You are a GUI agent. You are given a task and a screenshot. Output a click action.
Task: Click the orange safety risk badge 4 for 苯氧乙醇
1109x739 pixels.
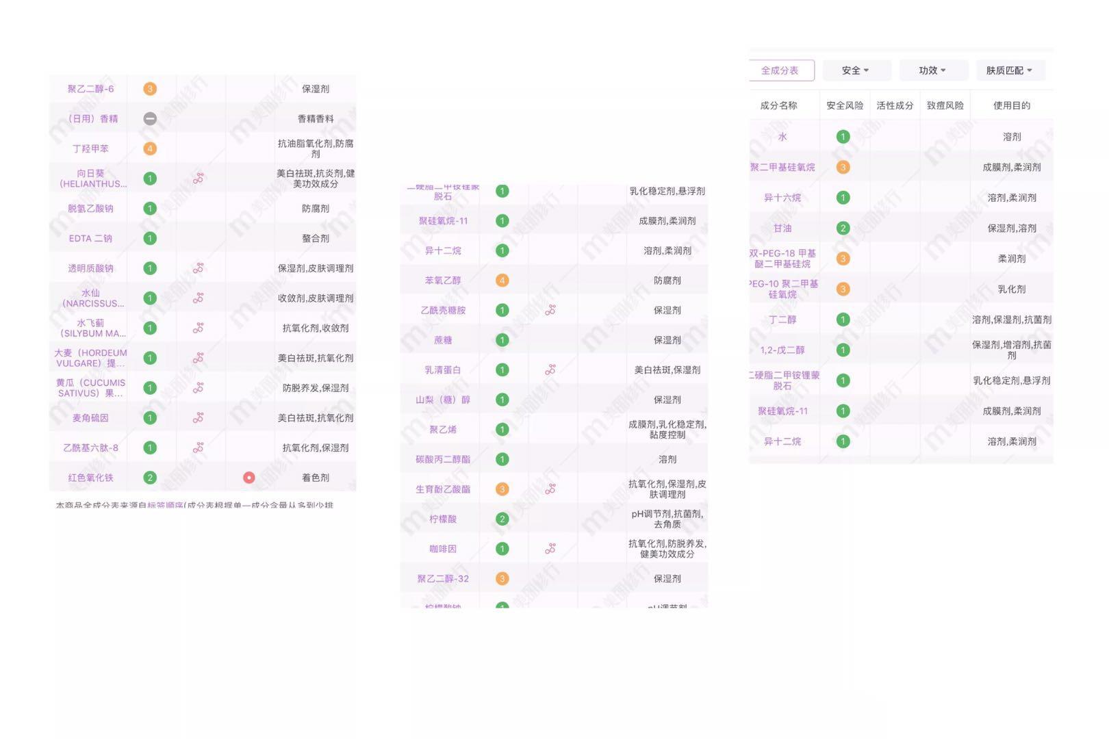pos(502,280)
